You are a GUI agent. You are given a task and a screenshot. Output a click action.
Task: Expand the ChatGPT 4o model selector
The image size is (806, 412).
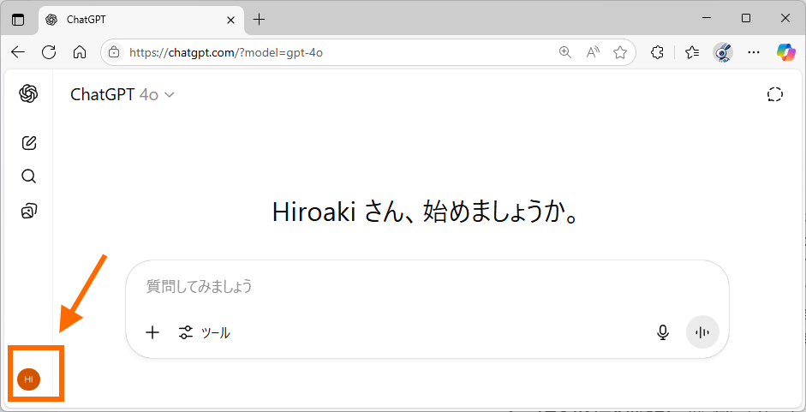click(122, 94)
